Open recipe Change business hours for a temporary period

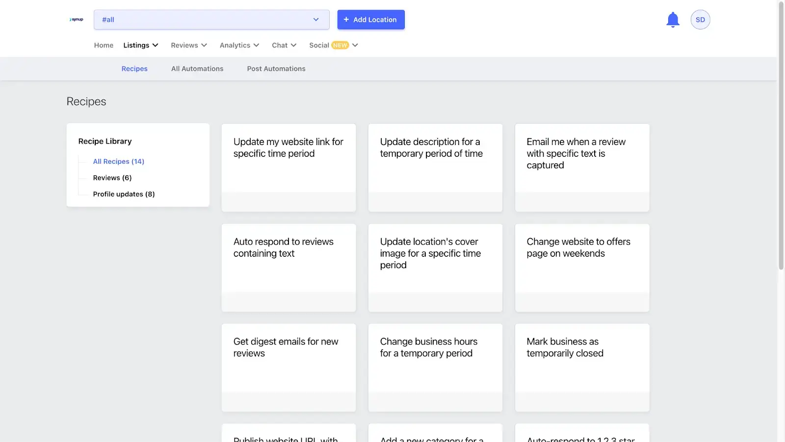[435, 368]
